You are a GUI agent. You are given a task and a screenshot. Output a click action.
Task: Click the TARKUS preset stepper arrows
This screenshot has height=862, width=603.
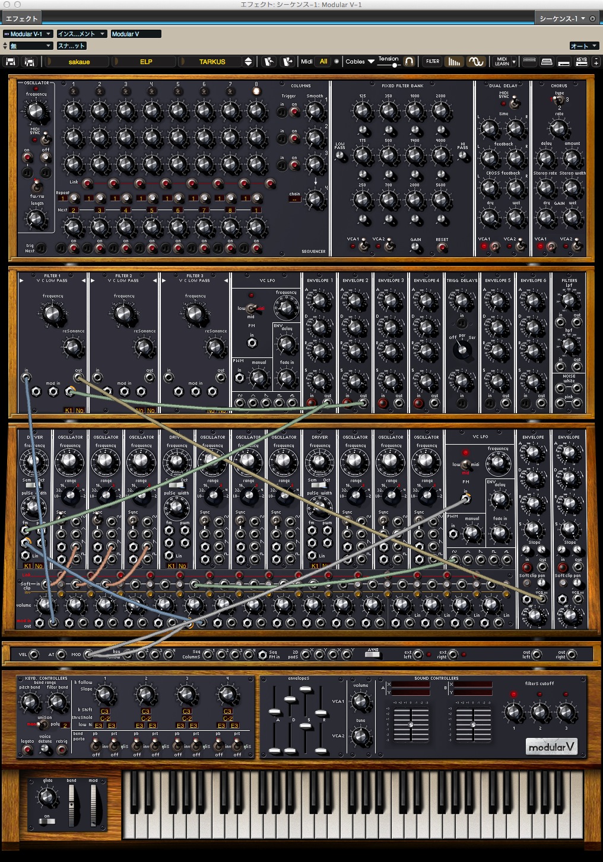pyautogui.click(x=248, y=62)
